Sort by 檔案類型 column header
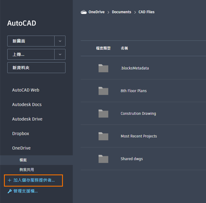Viewport: 206px width, 203px height. click(x=103, y=48)
